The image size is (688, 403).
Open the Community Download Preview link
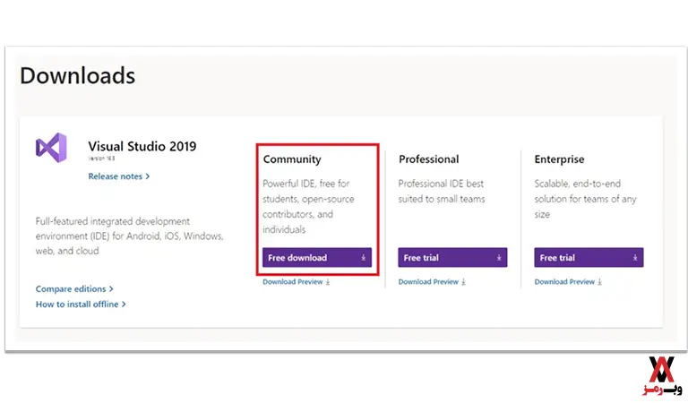pyautogui.click(x=293, y=282)
